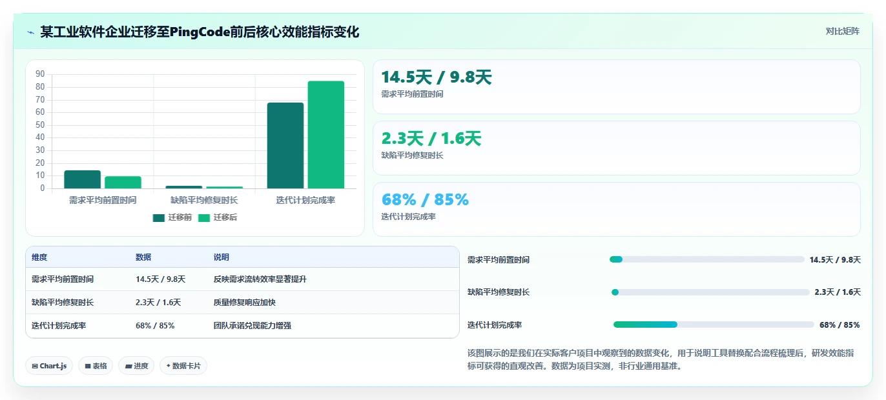Click the text 团队承诺兑现能力增强

coord(252,326)
